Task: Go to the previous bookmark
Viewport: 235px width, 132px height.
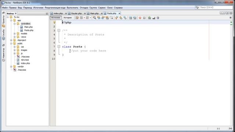Action: 117,18
